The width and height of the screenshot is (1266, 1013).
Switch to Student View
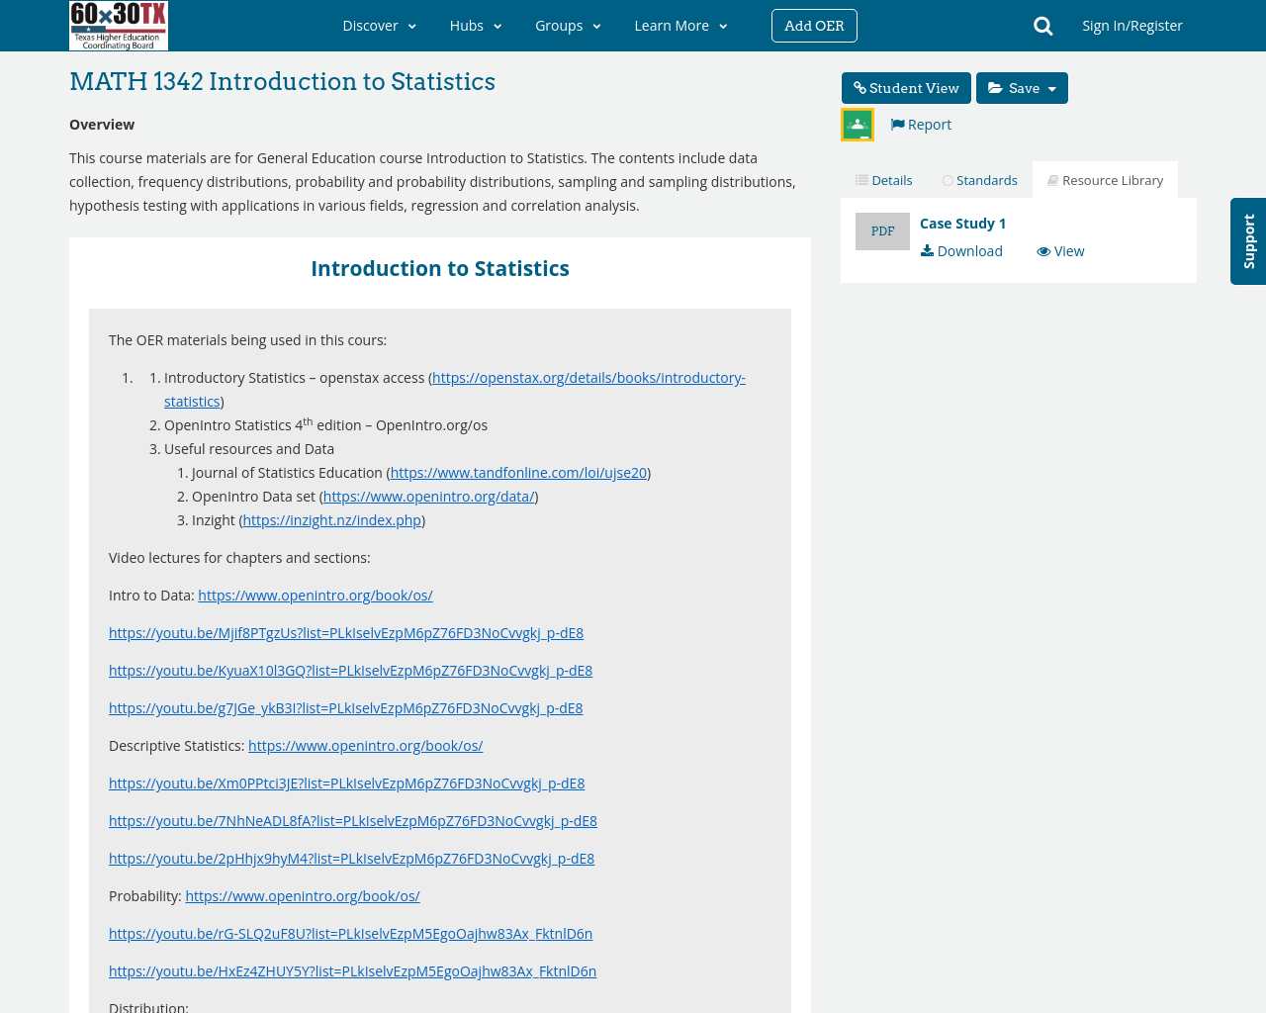click(x=906, y=88)
